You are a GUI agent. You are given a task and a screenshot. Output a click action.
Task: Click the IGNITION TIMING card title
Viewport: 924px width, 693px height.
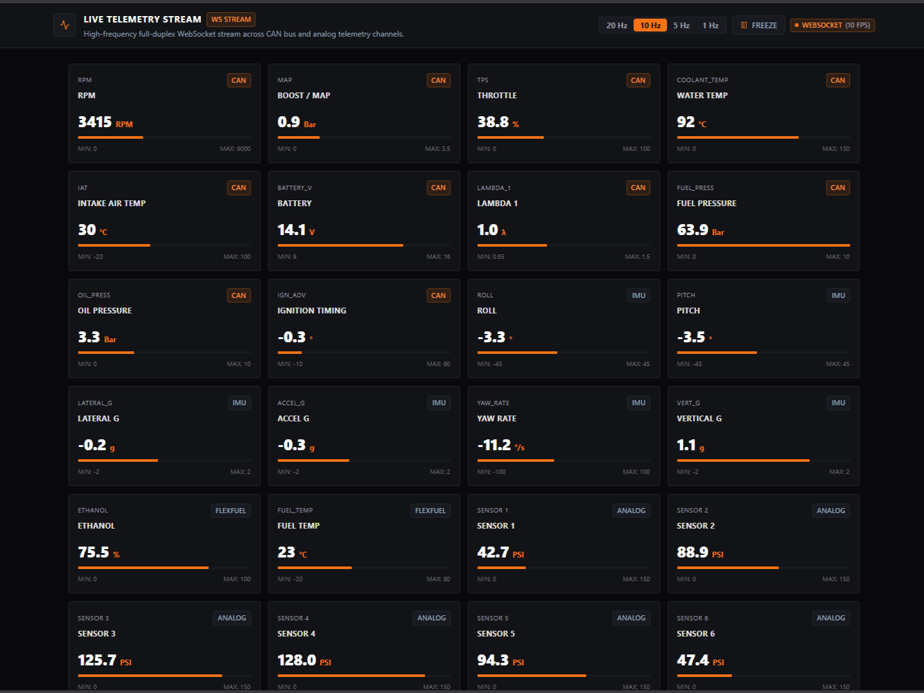tap(312, 311)
